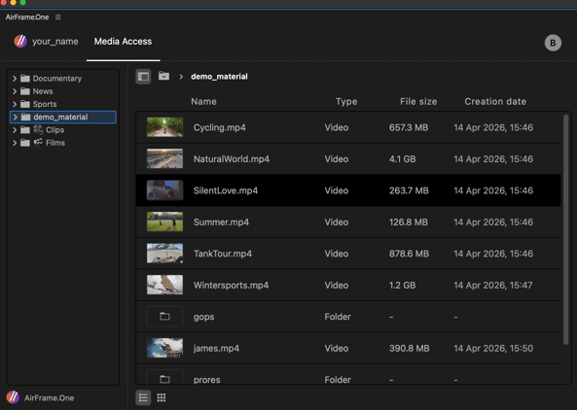This screenshot has width=577, height=410.
Task: Click the Documentary folder icon
Action: click(25, 79)
